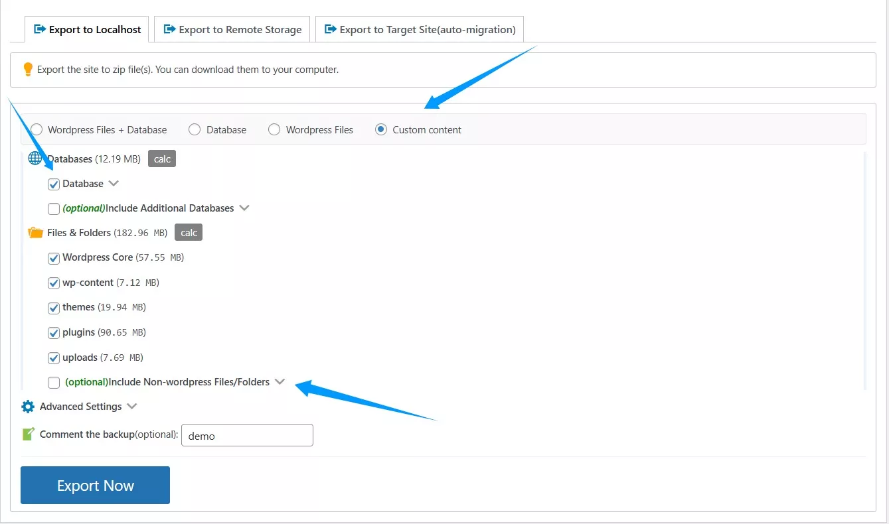Switch to Export to Target Site tab
Screen dimensions: 889x524
pyautogui.click(x=418, y=29)
